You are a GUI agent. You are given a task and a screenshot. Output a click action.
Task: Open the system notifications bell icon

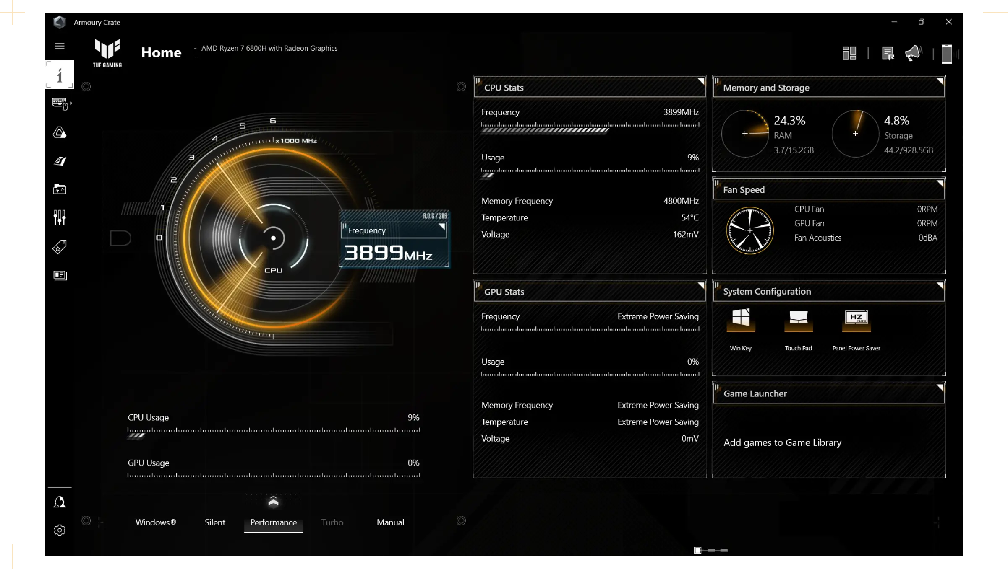pos(914,53)
